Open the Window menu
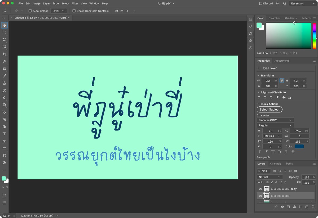The height and width of the screenshot is (218, 318). tap(94, 3)
